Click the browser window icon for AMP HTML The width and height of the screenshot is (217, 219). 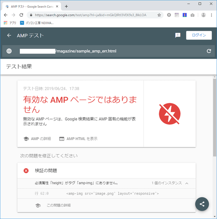pyautogui.click(x=62, y=139)
